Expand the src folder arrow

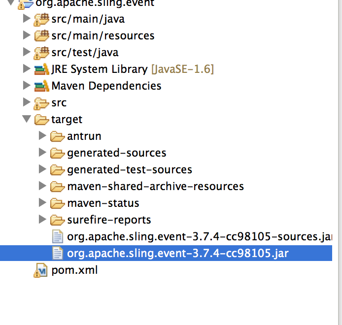coord(27,102)
